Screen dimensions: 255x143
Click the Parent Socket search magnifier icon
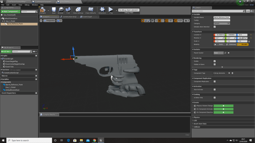pyautogui.click(x=226, y=53)
